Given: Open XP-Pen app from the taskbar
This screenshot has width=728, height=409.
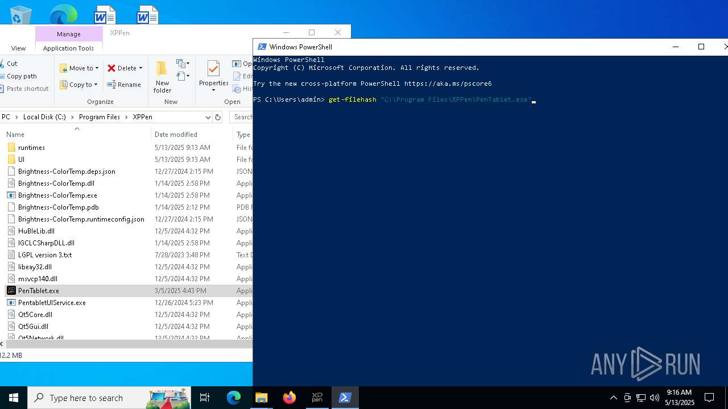Looking at the screenshot, I should point(317,398).
